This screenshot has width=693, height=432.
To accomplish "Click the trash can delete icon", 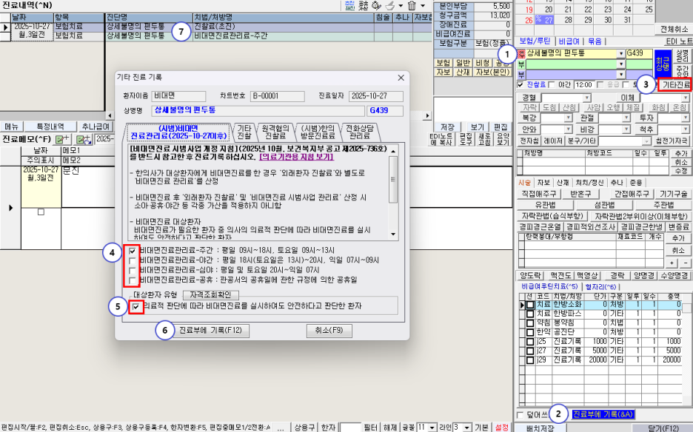I will tap(412, 6).
